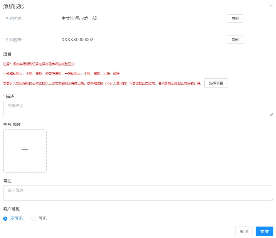Image resolution: width=276 pixels, height=238 pixels.
Task: Focus the 备注信息 remarks textarea
Action: [138, 193]
